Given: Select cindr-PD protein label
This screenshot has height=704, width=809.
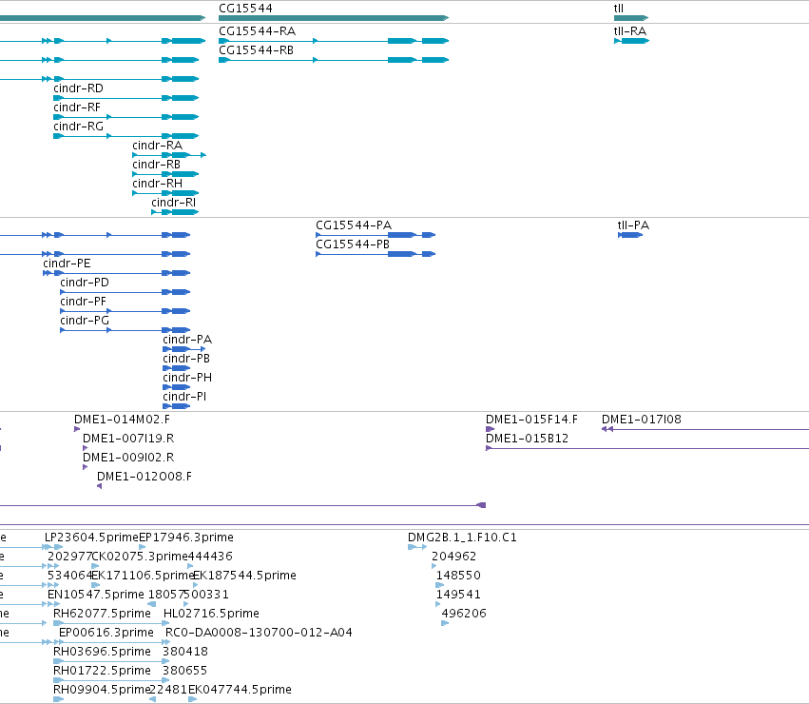Looking at the screenshot, I should pos(85,283).
